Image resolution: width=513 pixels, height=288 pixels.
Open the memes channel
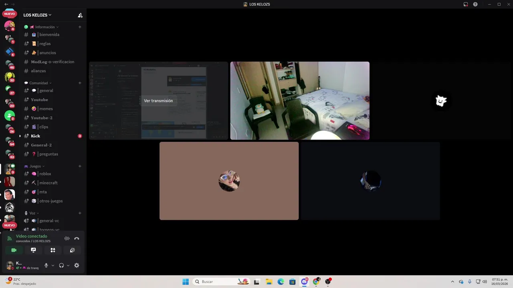point(53,109)
